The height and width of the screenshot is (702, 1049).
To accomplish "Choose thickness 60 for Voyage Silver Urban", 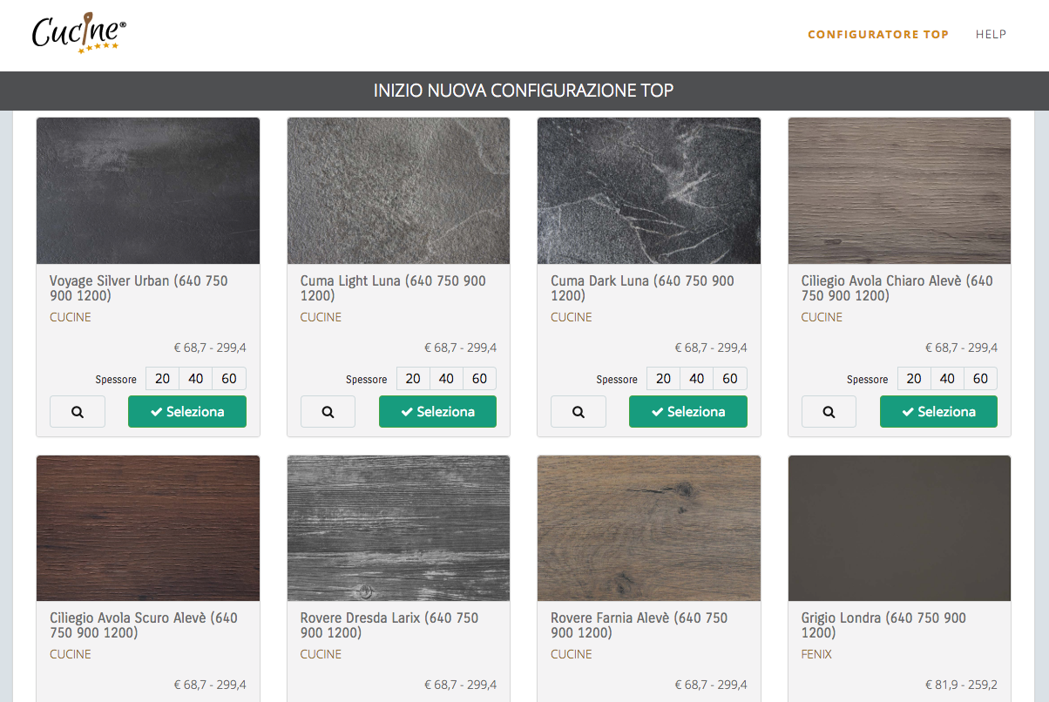I will [229, 379].
